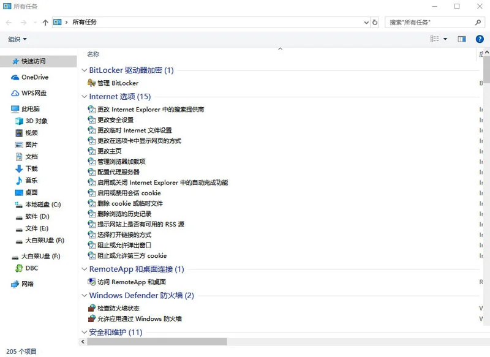Open 删除浏览的历史记录
The height and width of the screenshot is (357, 490).
pyautogui.click(x=124, y=214)
